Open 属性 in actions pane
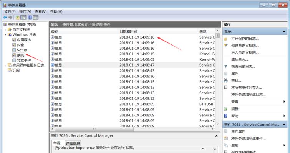The width and height of the screenshot is (290, 153). [x=235, y=74]
